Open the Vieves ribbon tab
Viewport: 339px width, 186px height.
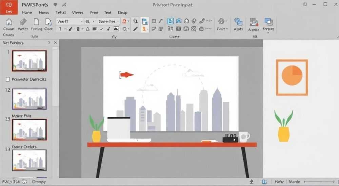pos(78,13)
